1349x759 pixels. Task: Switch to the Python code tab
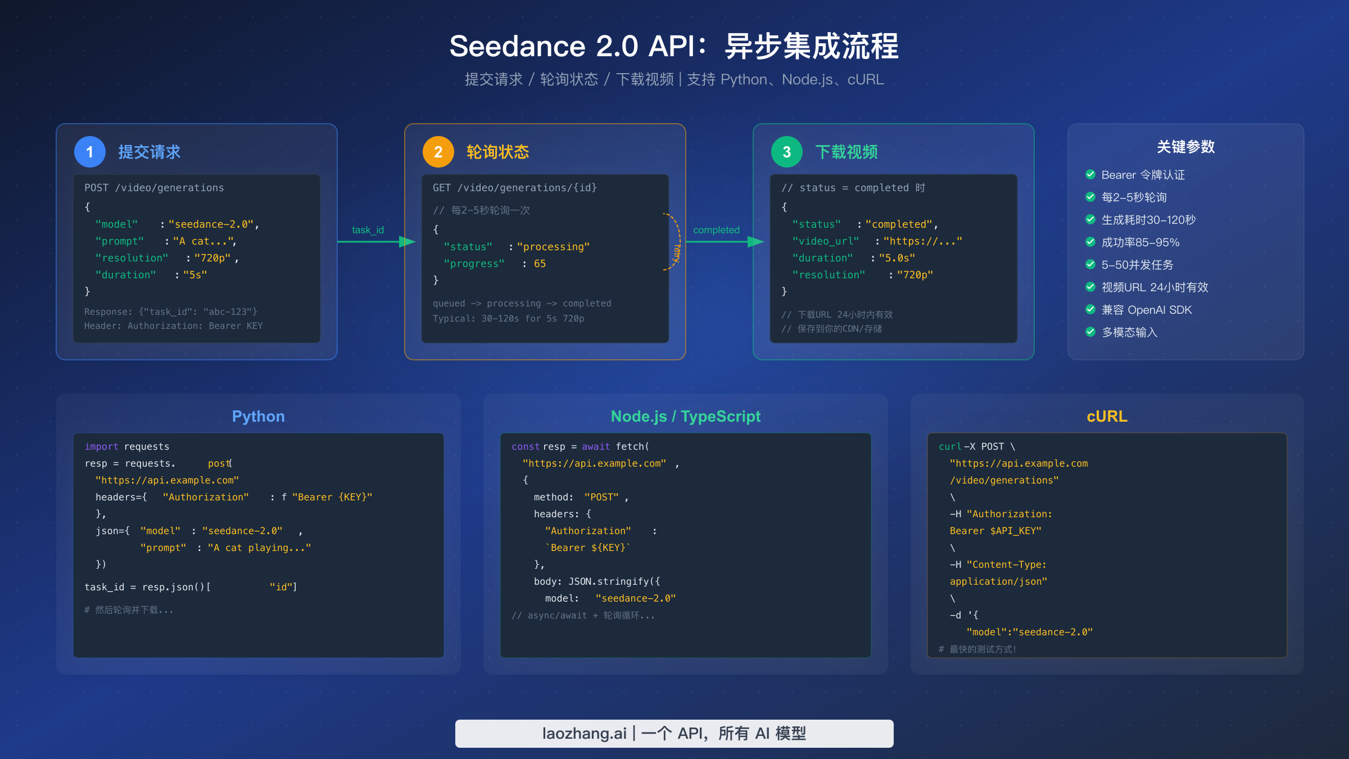(x=258, y=416)
